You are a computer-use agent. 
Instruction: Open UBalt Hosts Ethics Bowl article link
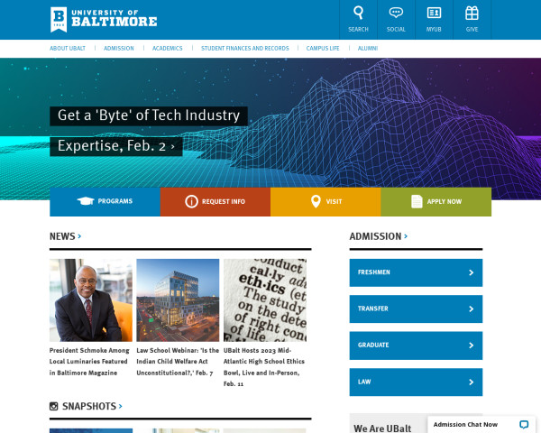[x=264, y=367]
